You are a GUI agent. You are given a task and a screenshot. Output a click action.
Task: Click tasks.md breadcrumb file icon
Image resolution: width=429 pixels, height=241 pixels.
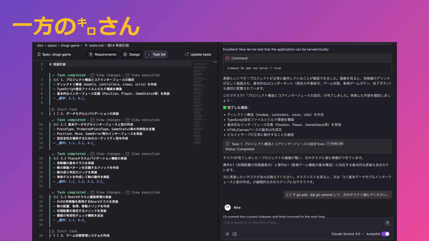pos(86,46)
